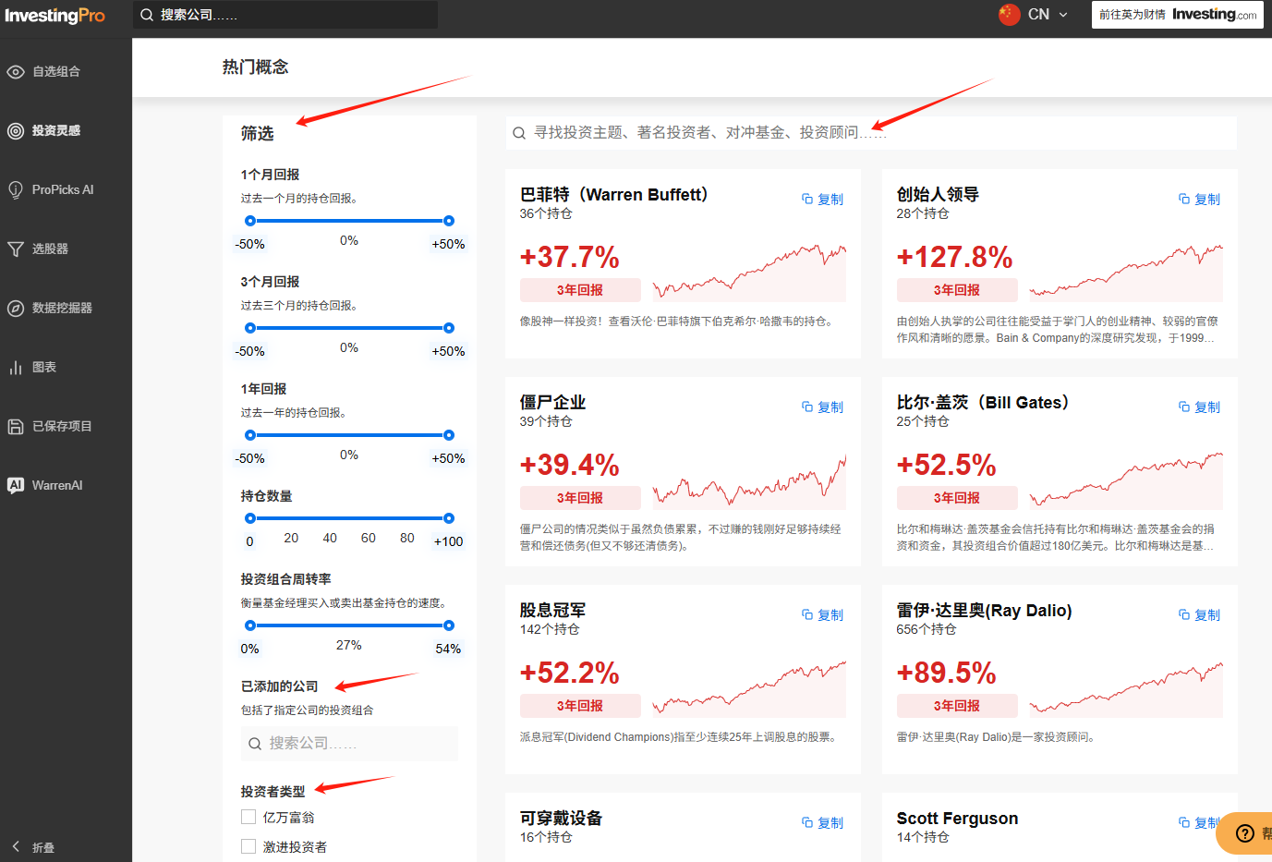The width and height of the screenshot is (1272, 862).
Task: Open the 数据挖掘器 compass icon
Action: tap(16, 308)
